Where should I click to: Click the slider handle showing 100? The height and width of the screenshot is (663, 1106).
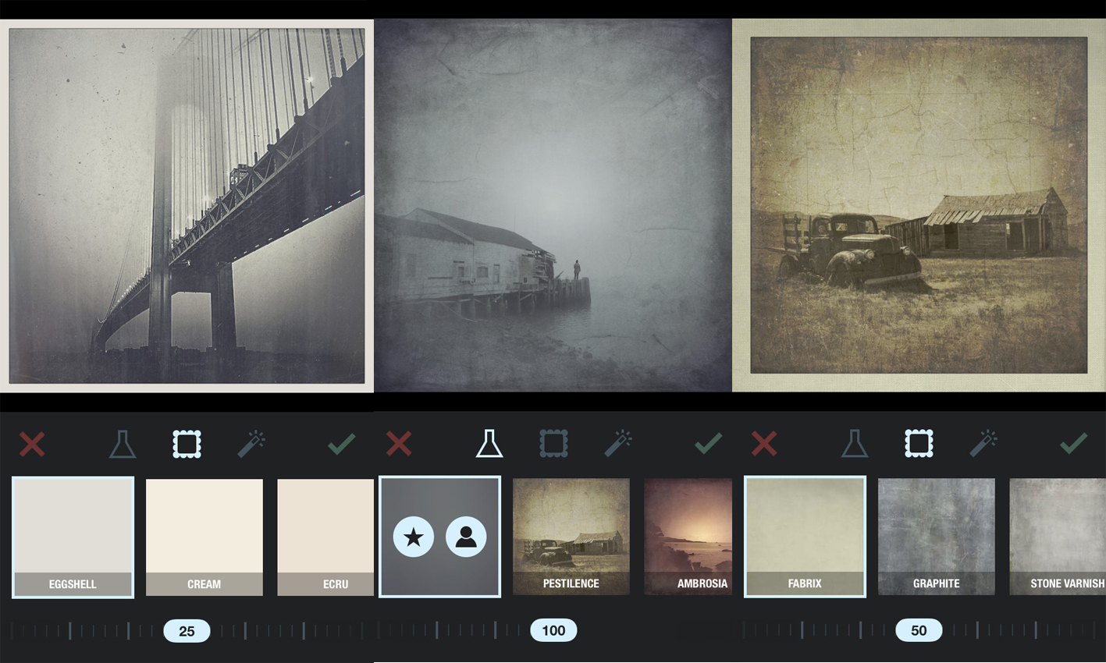click(x=553, y=630)
